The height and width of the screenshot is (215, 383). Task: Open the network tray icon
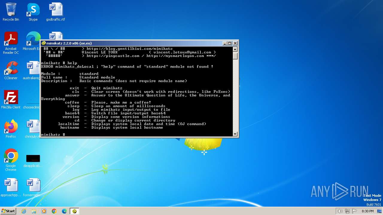click(x=347, y=211)
